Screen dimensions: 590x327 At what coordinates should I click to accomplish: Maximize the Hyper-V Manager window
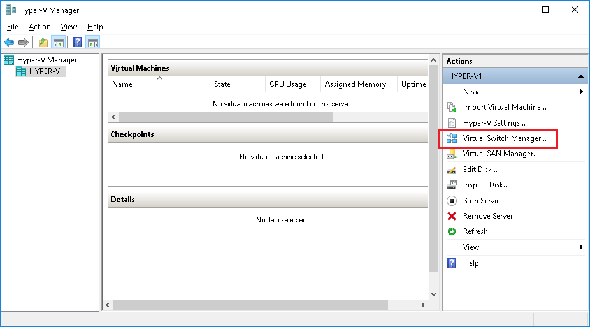545,10
